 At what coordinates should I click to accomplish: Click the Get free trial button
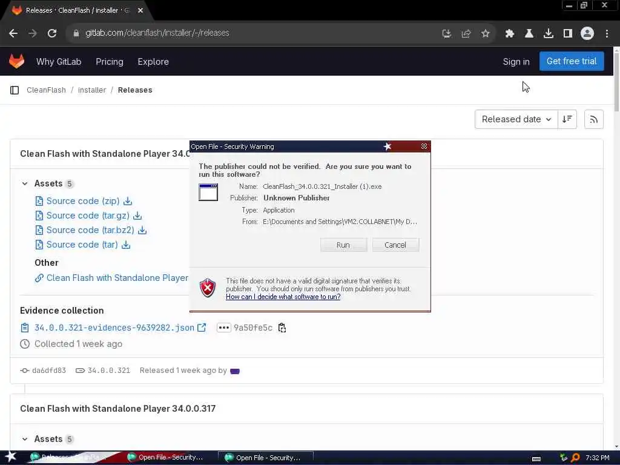point(572,61)
